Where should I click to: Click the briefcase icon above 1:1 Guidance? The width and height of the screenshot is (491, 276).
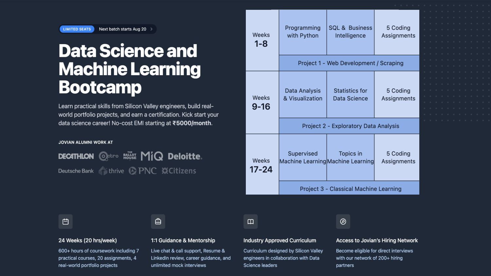[158, 221]
